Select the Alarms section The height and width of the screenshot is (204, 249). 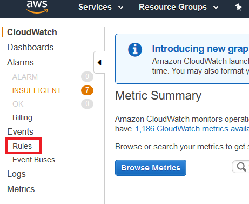(21, 62)
